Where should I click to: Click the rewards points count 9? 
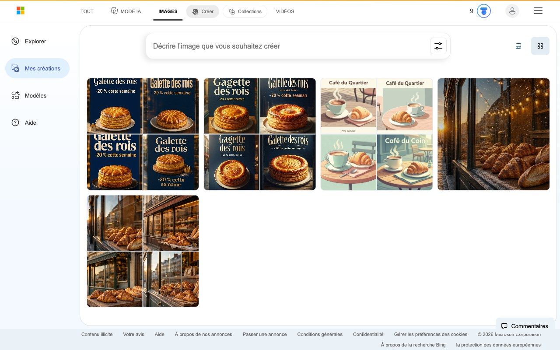click(472, 11)
